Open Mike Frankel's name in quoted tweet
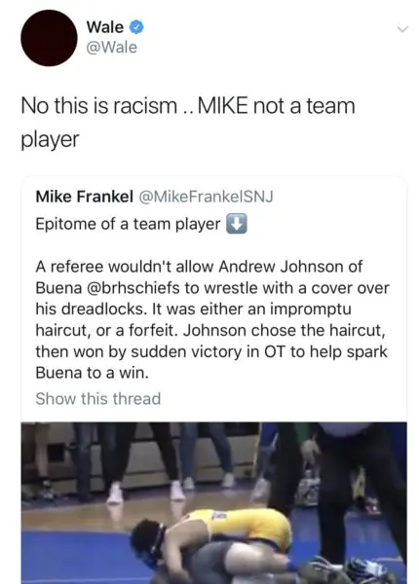 pyautogui.click(x=84, y=197)
